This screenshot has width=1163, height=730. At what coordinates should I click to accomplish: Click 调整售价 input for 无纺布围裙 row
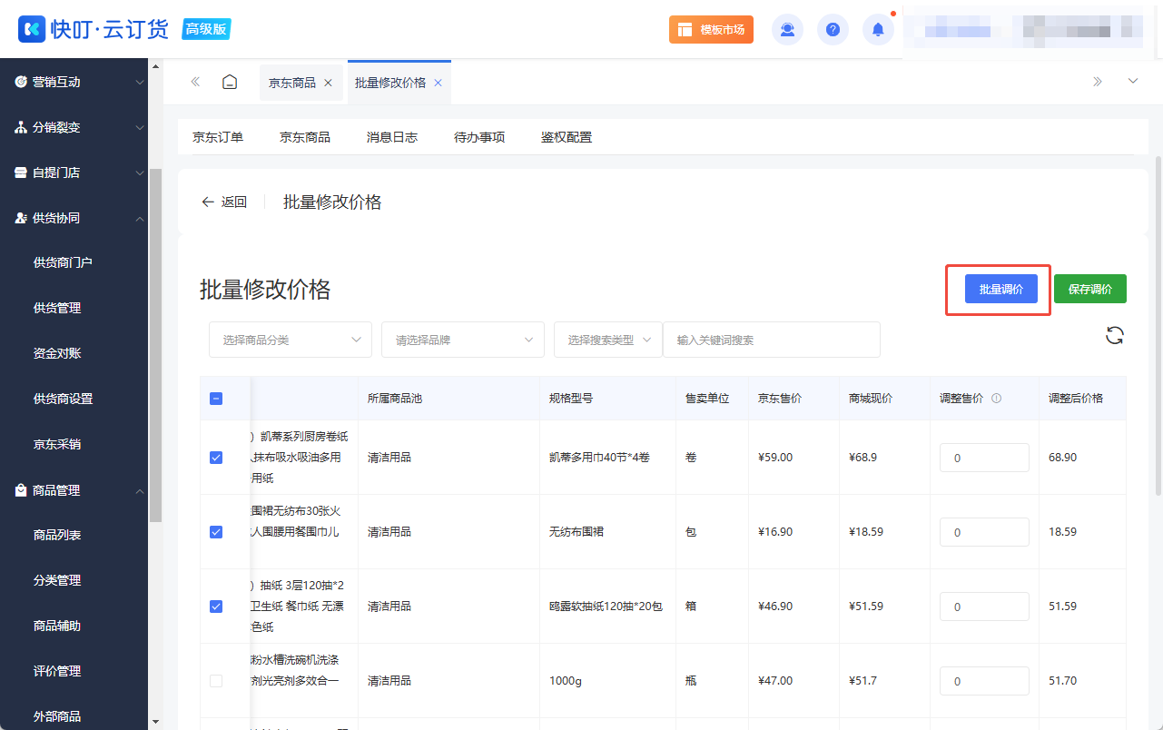(x=984, y=532)
